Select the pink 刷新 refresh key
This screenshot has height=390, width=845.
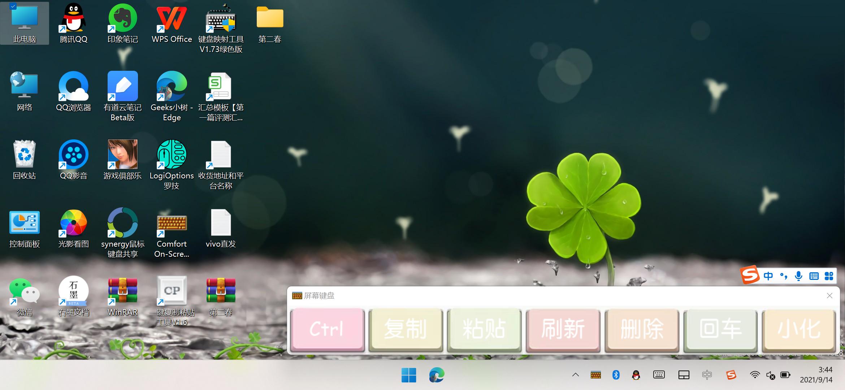[x=563, y=329]
